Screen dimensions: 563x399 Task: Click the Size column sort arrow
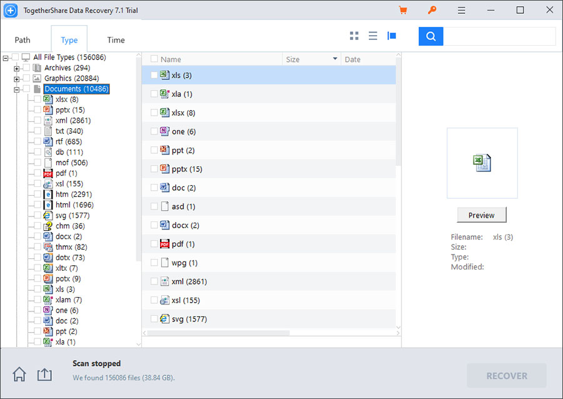[335, 59]
